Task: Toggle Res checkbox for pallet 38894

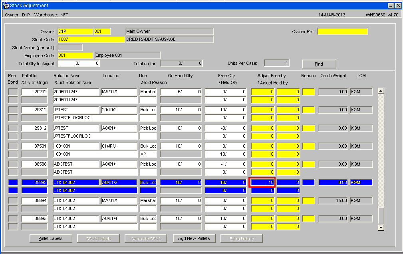Action: 13,200
